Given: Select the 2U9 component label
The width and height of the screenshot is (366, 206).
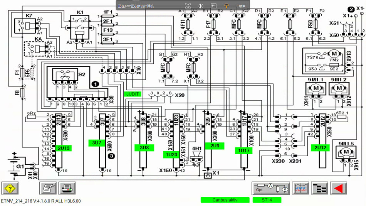Looking at the screenshot, I should point(215,146).
